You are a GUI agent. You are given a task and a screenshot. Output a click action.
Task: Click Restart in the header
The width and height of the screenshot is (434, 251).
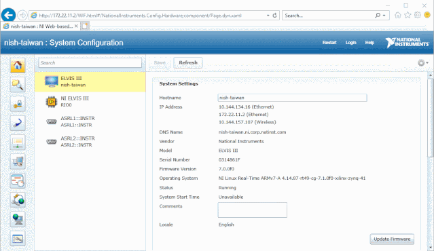[329, 43]
